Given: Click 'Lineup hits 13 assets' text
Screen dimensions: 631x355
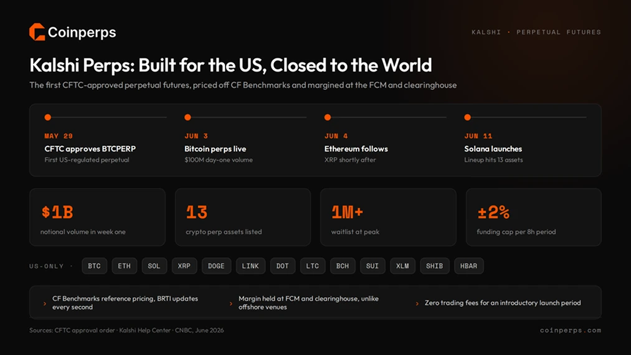Looking at the screenshot, I should tap(493, 160).
